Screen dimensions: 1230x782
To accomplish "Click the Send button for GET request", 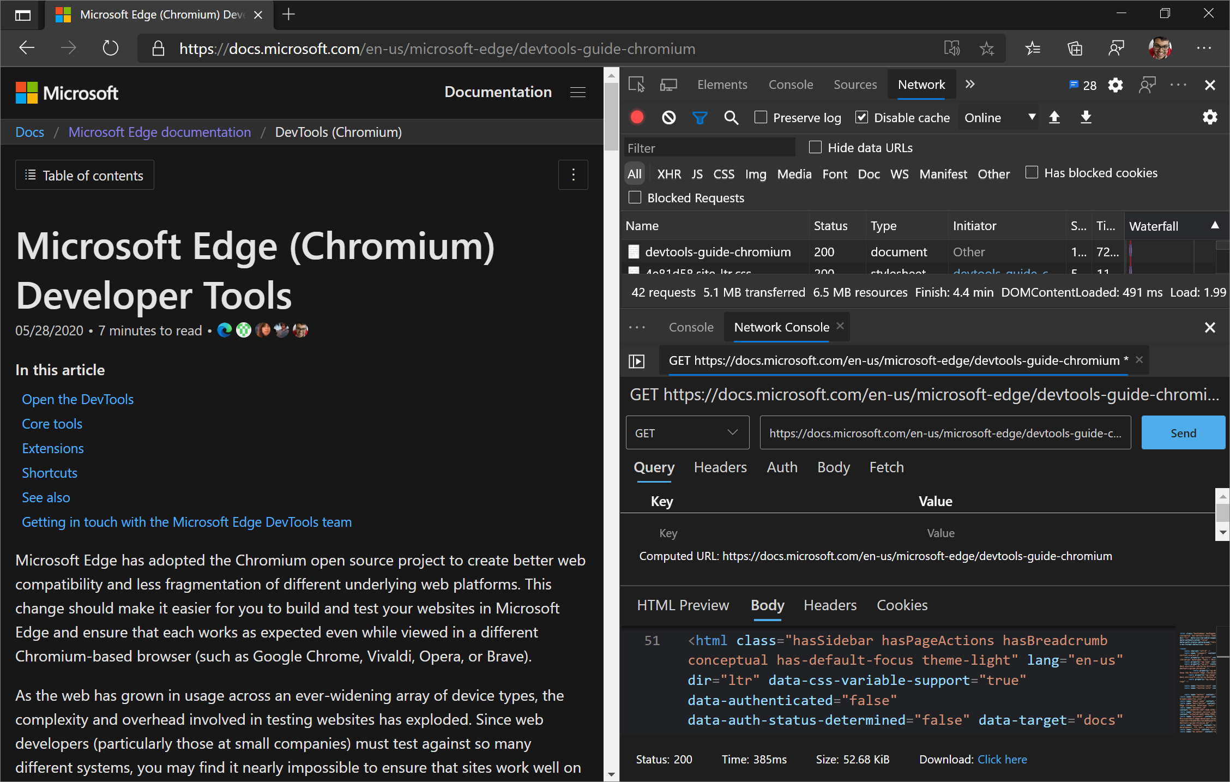I will pos(1181,433).
